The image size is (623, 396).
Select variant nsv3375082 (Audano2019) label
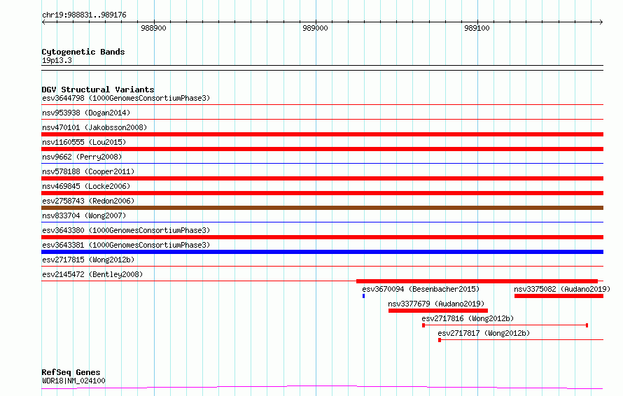(562, 289)
